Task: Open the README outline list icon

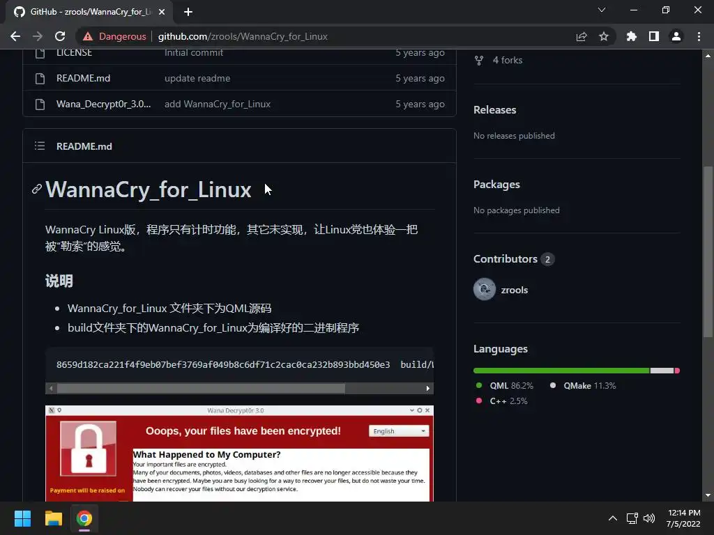Action: pos(40,146)
